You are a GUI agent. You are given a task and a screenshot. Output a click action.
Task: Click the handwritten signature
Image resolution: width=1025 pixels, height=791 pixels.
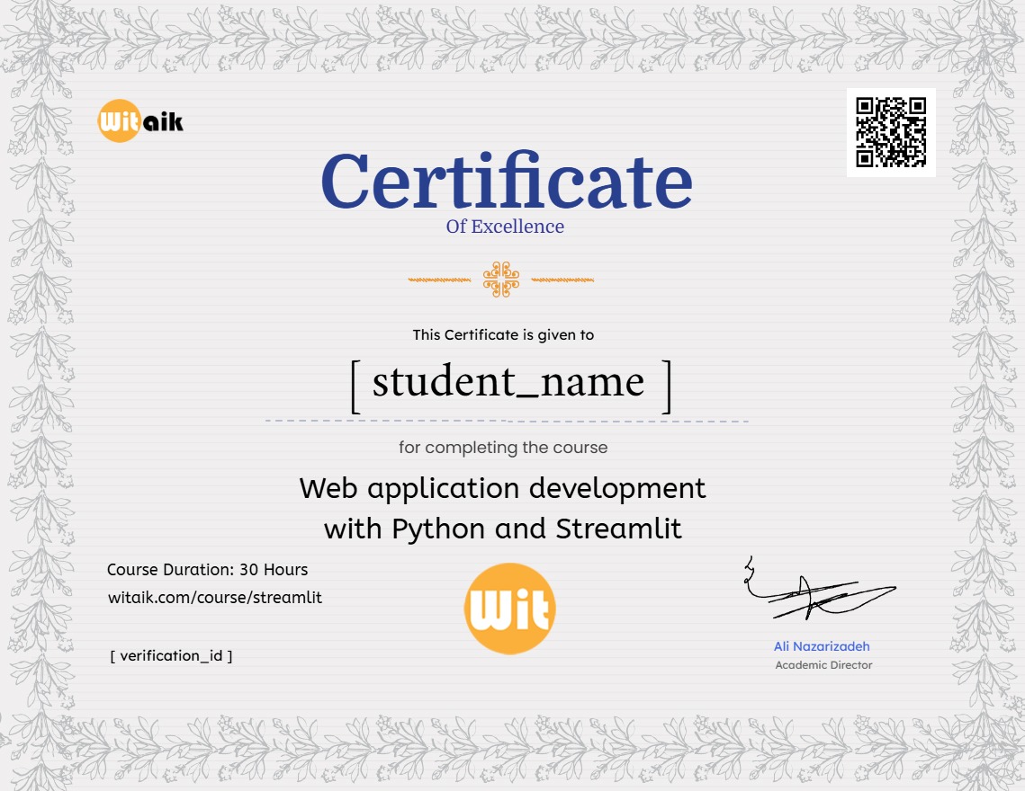(819, 589)
